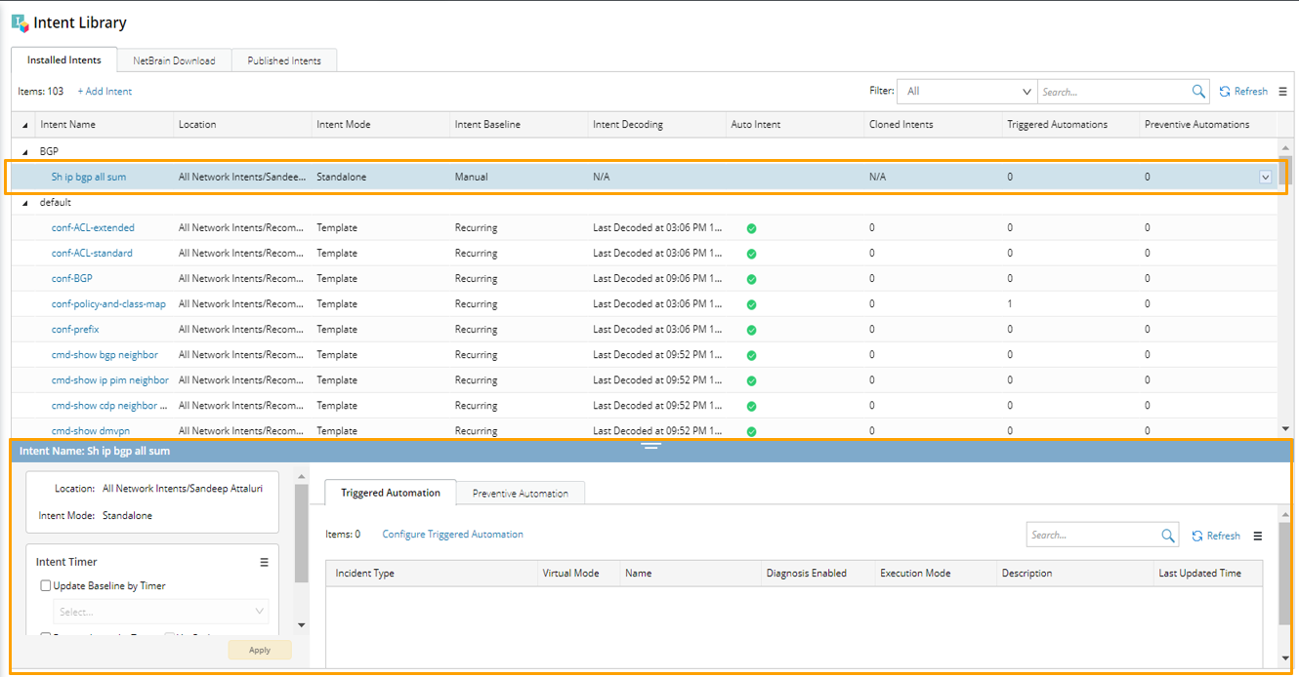Open the Filter dropdown set to All
1299x677 pixels.
[x=967, y=92]
